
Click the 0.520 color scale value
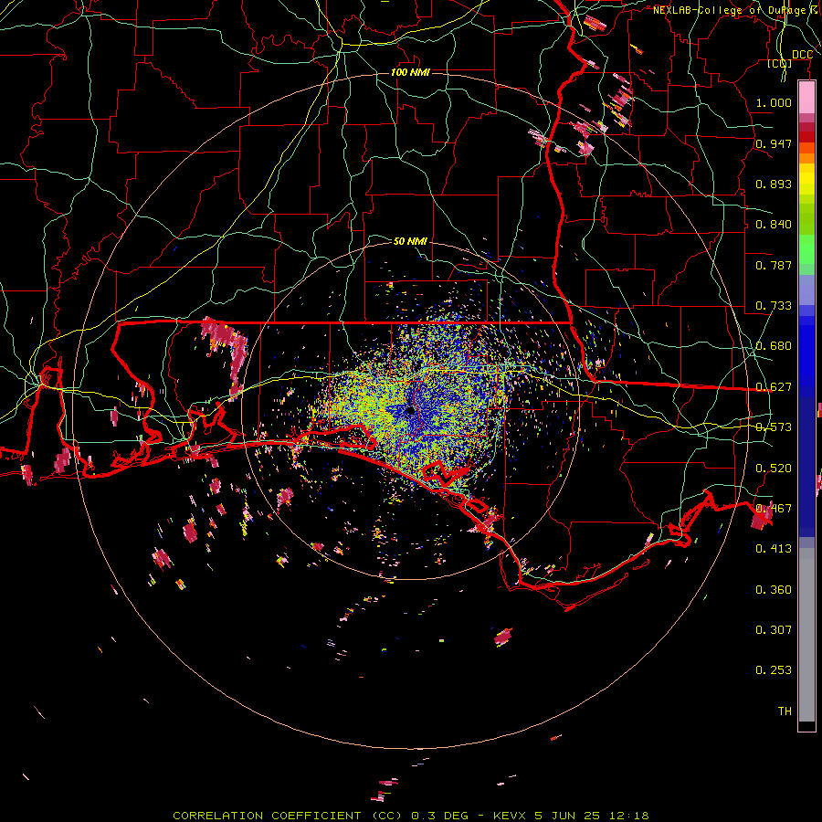point(774,469)
